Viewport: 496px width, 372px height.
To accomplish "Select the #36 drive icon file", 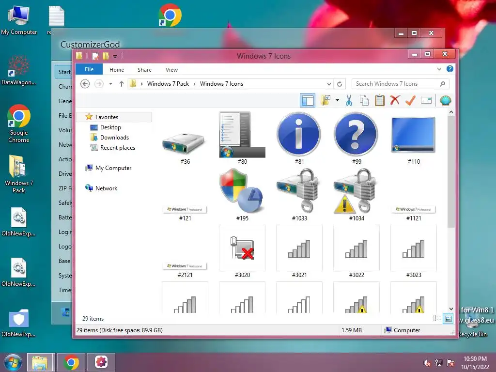I will coord(185,138).
